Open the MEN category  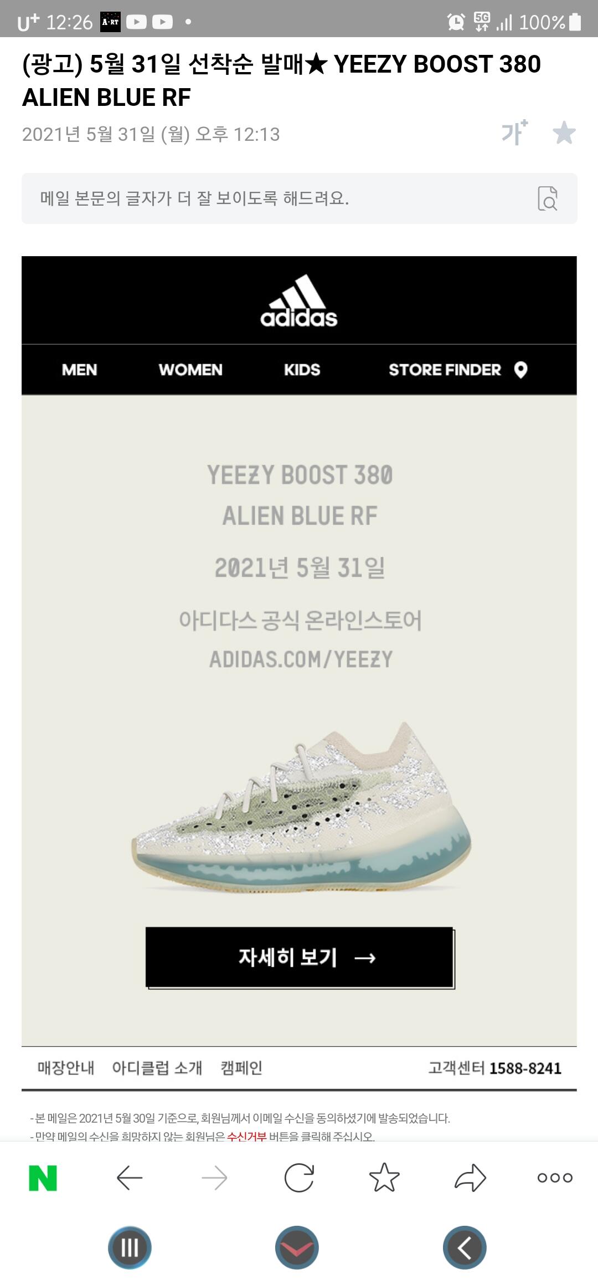(79, 370)
